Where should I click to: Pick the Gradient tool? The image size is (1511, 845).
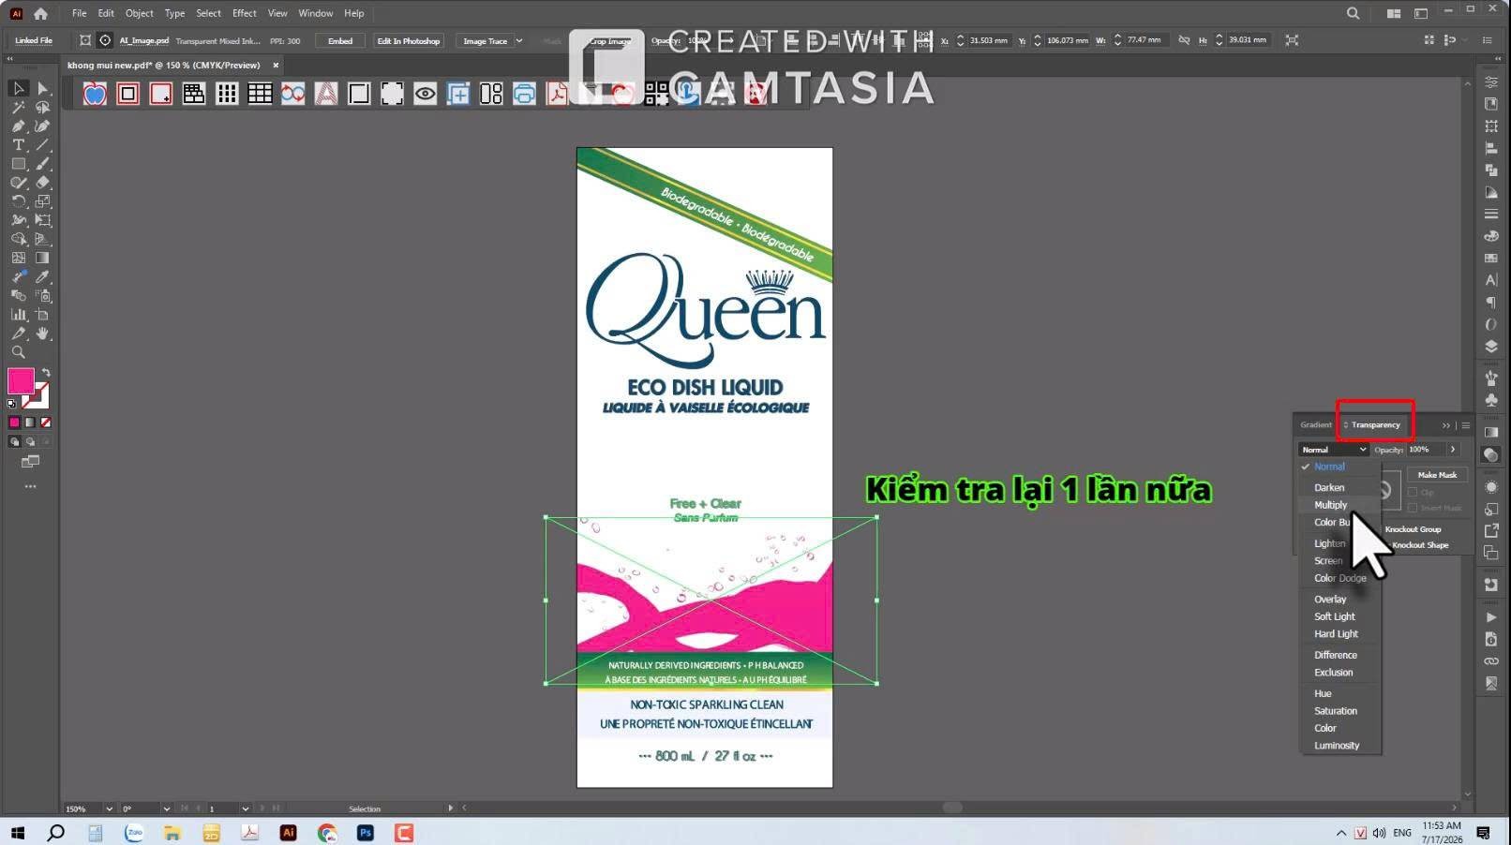(42, 258)
